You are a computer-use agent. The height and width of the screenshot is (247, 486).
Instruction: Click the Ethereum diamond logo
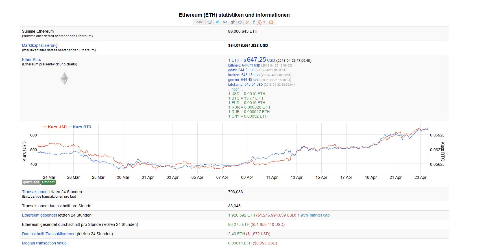tap(64, 78)
